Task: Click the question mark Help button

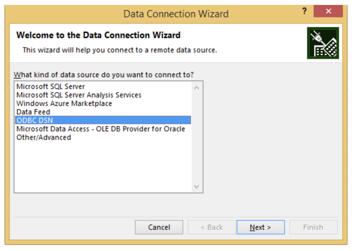Action: click(x=304, y=11)
